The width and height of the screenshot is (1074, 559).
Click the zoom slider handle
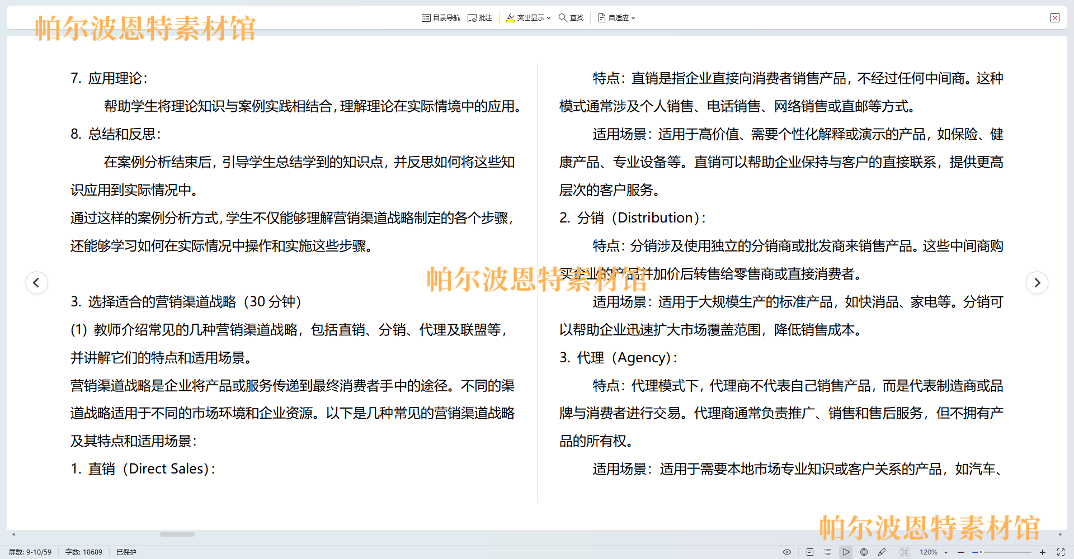[981, 552]
